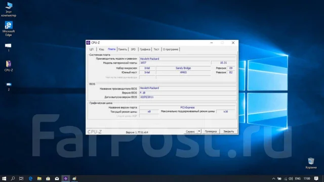The image size is (324, 182).
Task: Click the southbridge revision value B2
Action: click(231, 72)
